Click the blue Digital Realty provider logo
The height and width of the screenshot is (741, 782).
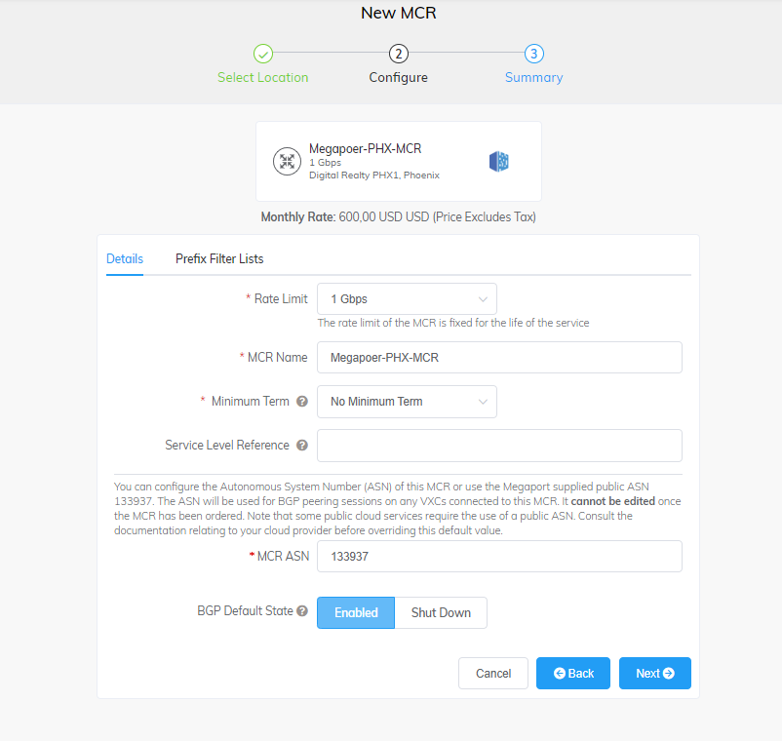[498, 162]
